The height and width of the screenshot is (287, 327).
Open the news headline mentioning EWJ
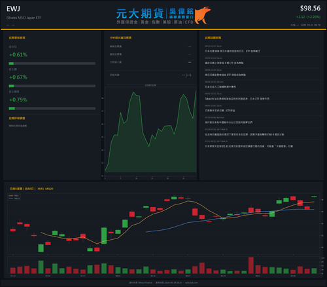(245, 134)
